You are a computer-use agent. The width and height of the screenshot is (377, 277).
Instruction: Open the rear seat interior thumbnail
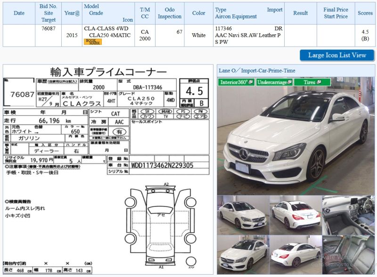[348, 255]
